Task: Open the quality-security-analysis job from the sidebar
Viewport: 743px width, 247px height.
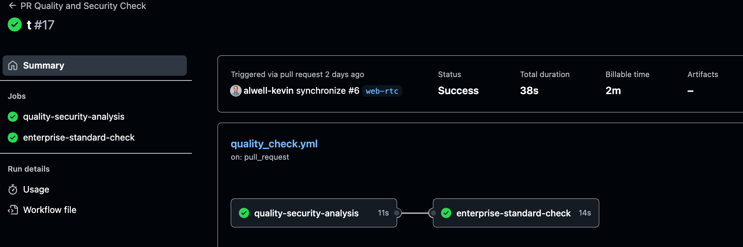Action: coord(73,116)
